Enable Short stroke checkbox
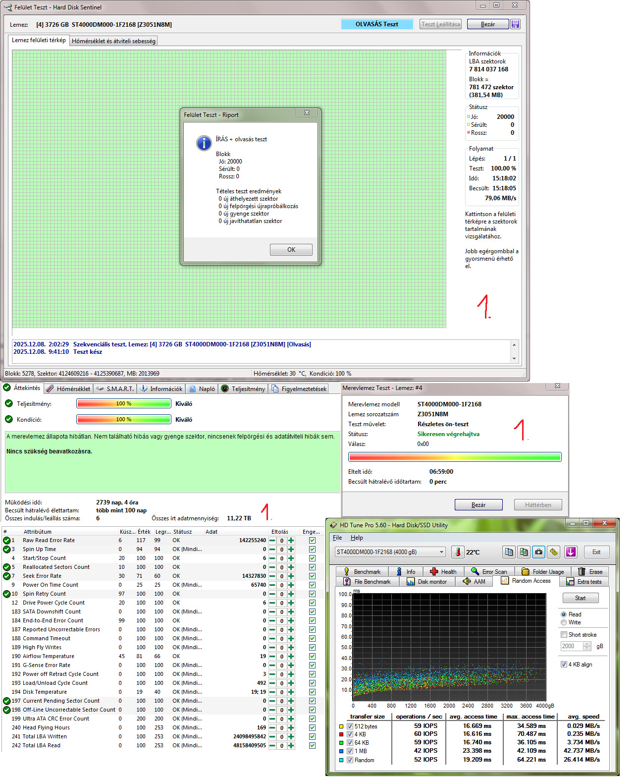 click(564, 635)
